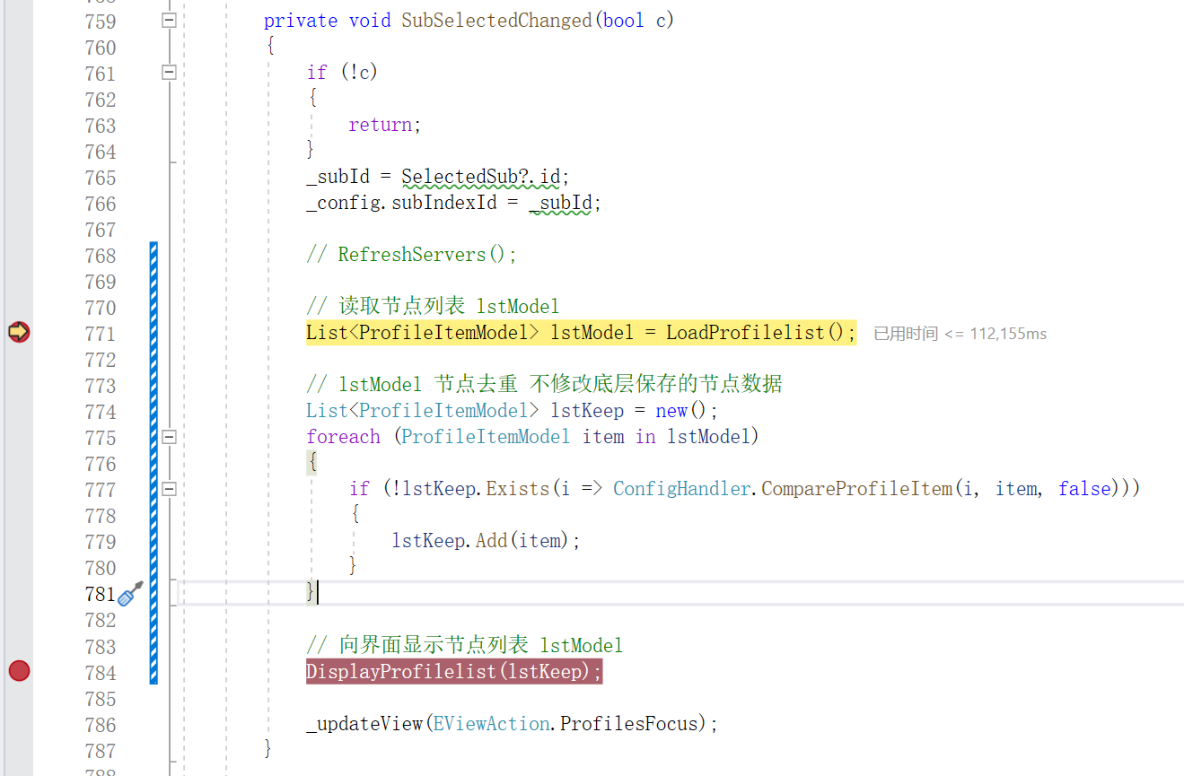Collapse the foreach loop at line 775

click(x=169, y=437)
